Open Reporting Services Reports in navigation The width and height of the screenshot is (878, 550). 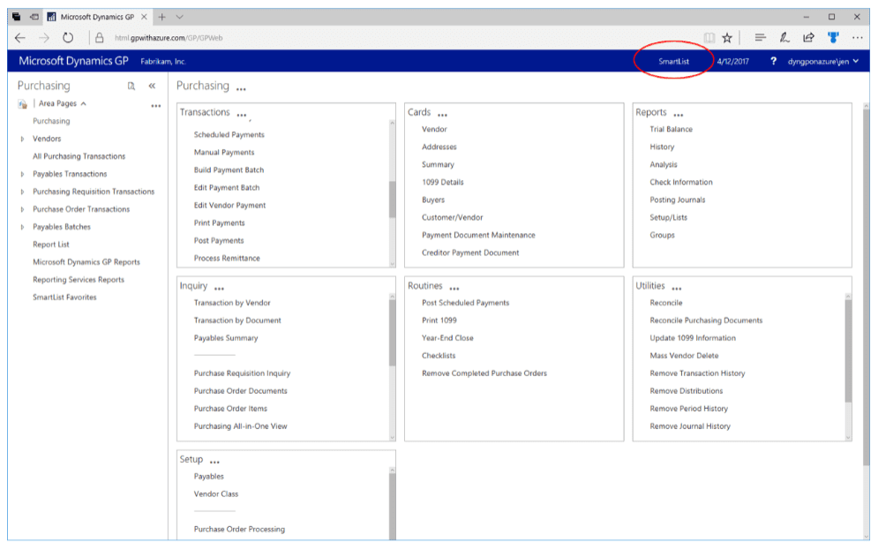coord(79,280)
